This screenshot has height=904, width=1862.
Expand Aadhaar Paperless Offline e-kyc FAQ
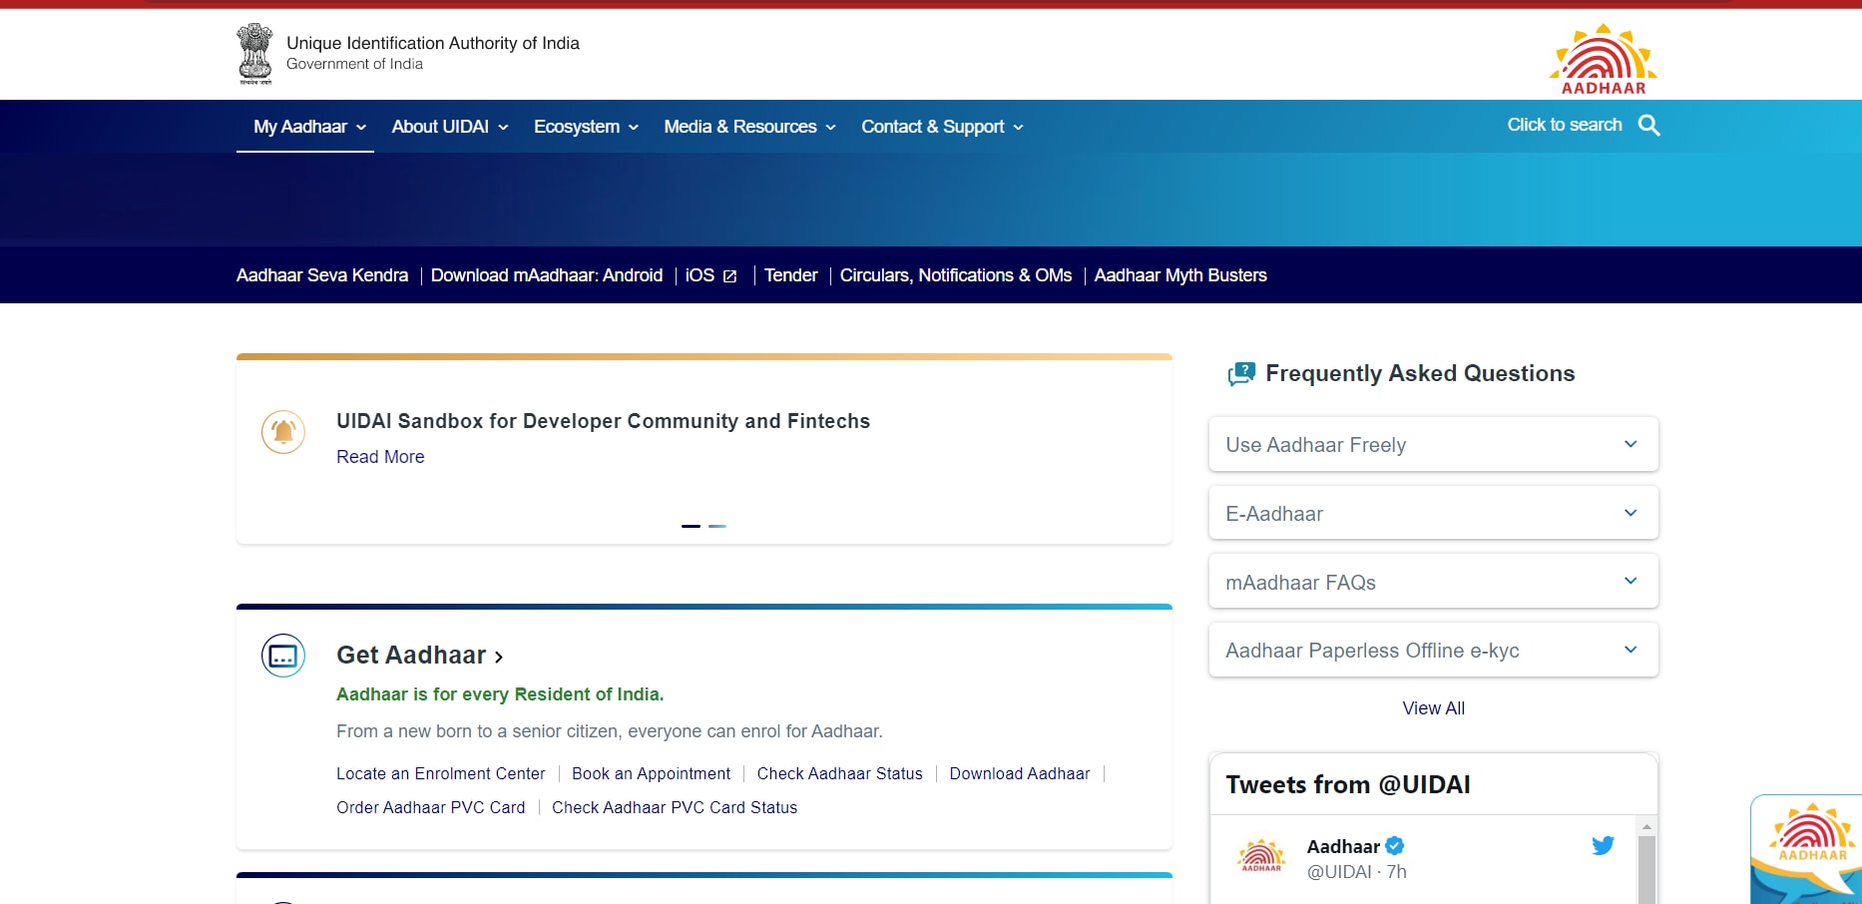point(1434,651)
